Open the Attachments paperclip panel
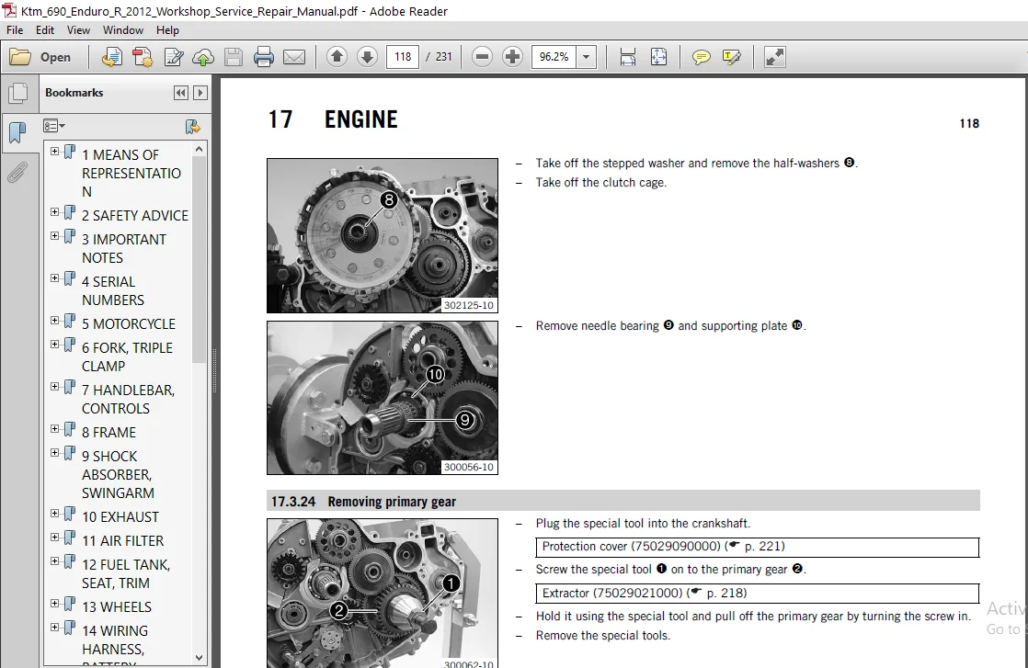The height and width of the screenshot is (668, 1028). click(17, 172)
